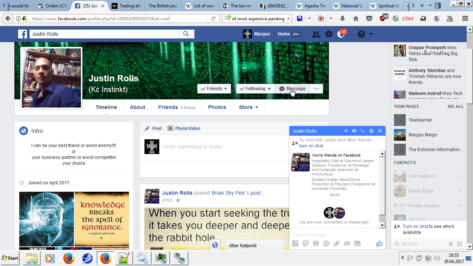Click the chat sidebar Search field
Screen dimensions: 473x266
tap(420, 244)
